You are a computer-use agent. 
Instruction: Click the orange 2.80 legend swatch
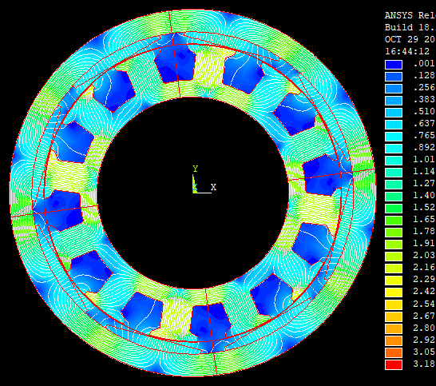pyautogui.click(x=394, y=328)
